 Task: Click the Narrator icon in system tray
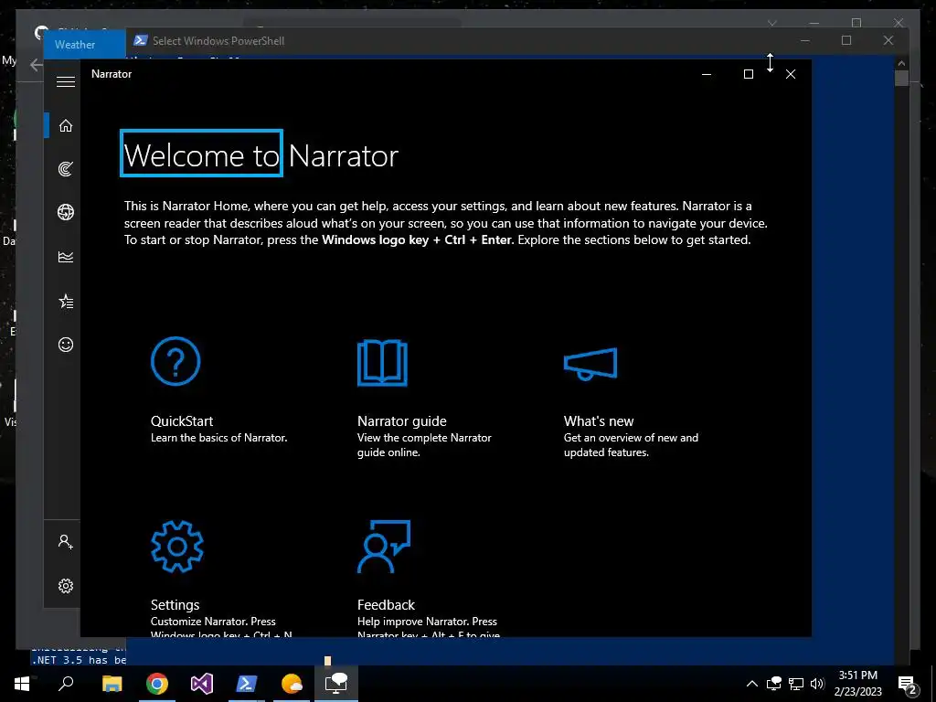pos(774,684)
